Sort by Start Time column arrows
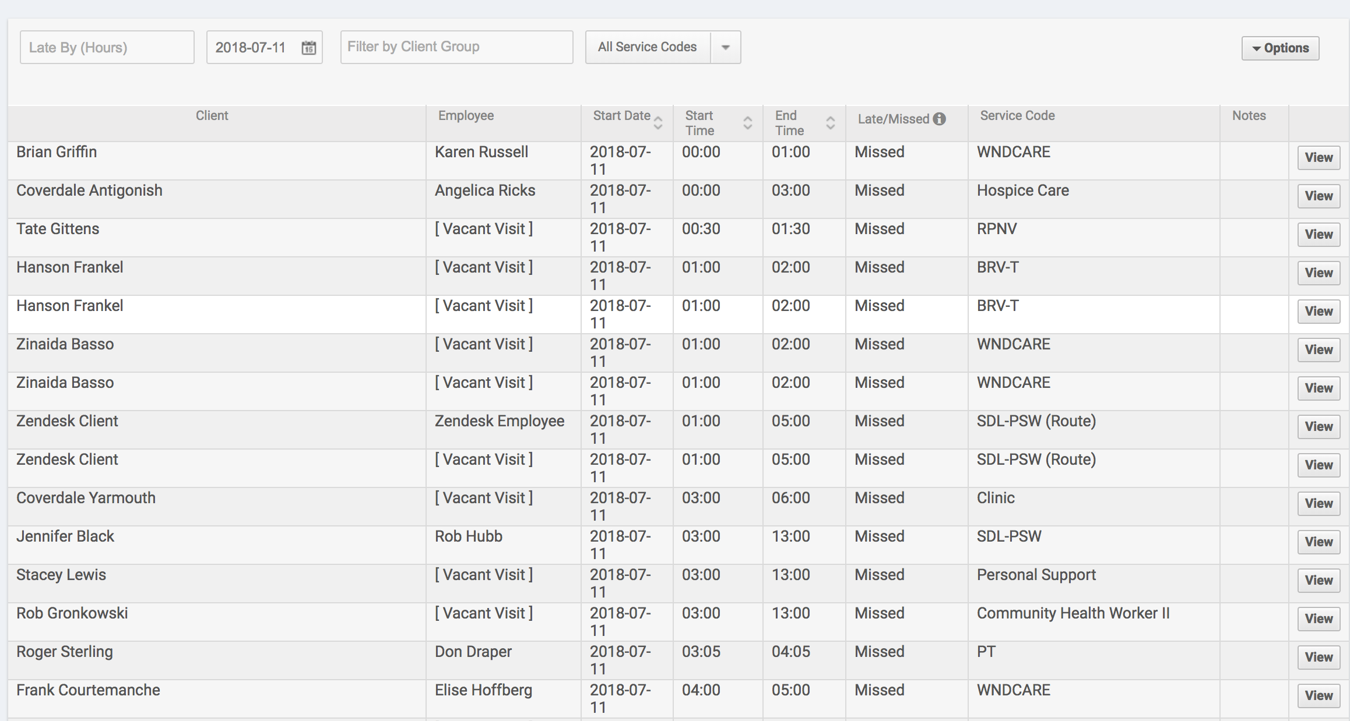This screenshot has height=721, width=1350. coord(748,123)
